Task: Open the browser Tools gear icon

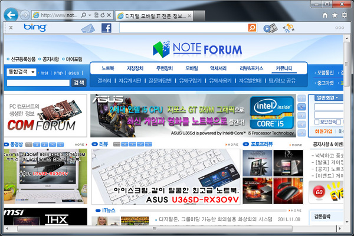Action: click(345, 15)
